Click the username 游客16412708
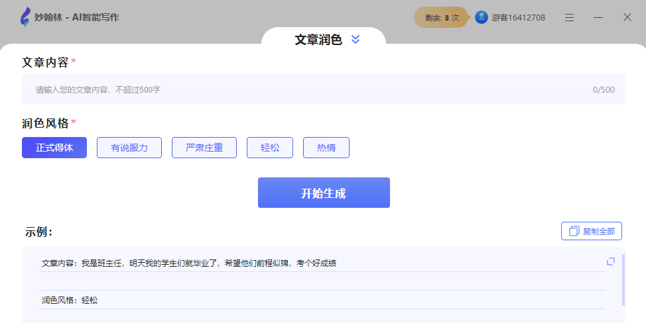The image size is (646, 323). pos(518,17)
